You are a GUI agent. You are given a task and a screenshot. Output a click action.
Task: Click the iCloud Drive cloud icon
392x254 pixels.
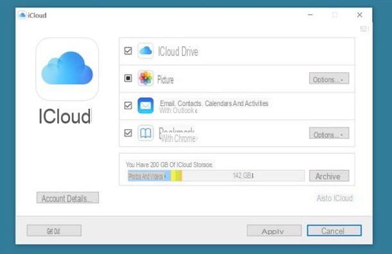coord(145,51)
